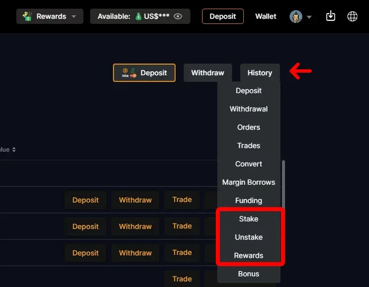
Task: Select Orders in History menu
Action: pyautogui.click(x=248, y=127)
